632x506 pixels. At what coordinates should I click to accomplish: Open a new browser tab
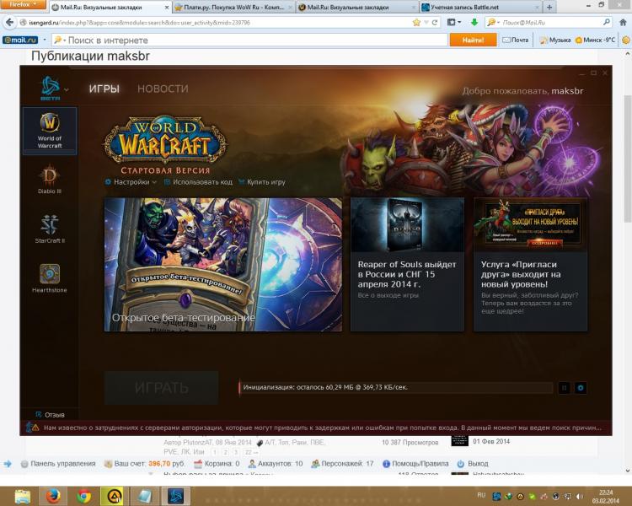pyautogui.click(x=549, y=8)
